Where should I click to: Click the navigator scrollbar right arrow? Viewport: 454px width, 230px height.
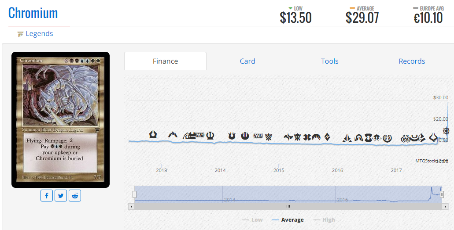(445, 206)
